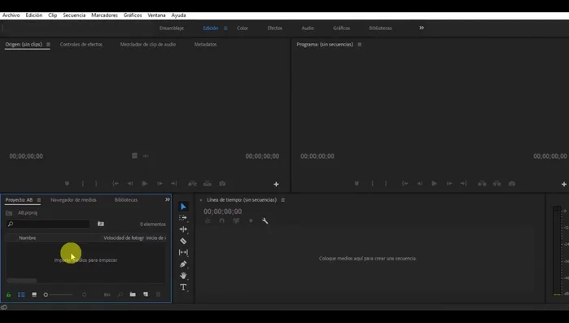Click Overwrite button in Origen monitor

coord(208,183)
